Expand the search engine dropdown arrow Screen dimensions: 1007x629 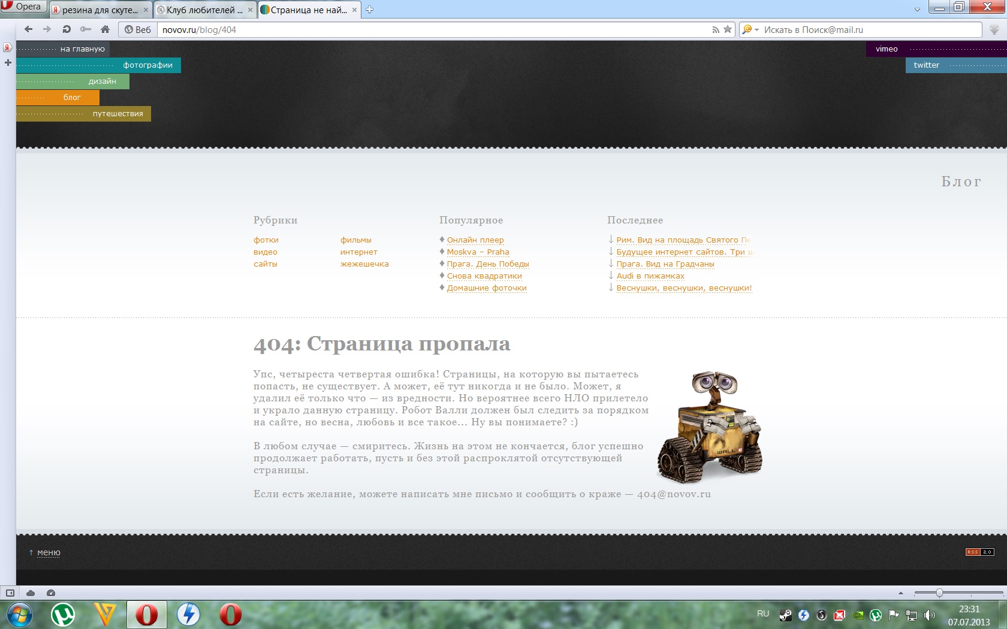point(756,29)
